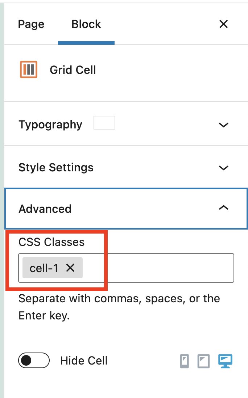Toggle the Hide Cell switch

coord(34,361)
